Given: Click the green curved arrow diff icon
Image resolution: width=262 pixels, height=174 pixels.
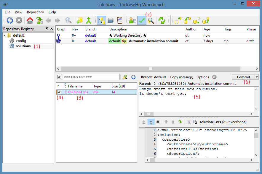Looking at the screenshot, I should (180, 122).
